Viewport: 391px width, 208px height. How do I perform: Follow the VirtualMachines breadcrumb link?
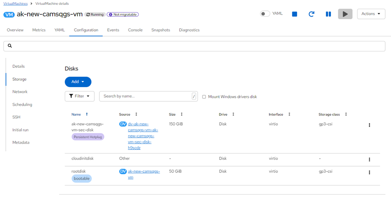15,3
